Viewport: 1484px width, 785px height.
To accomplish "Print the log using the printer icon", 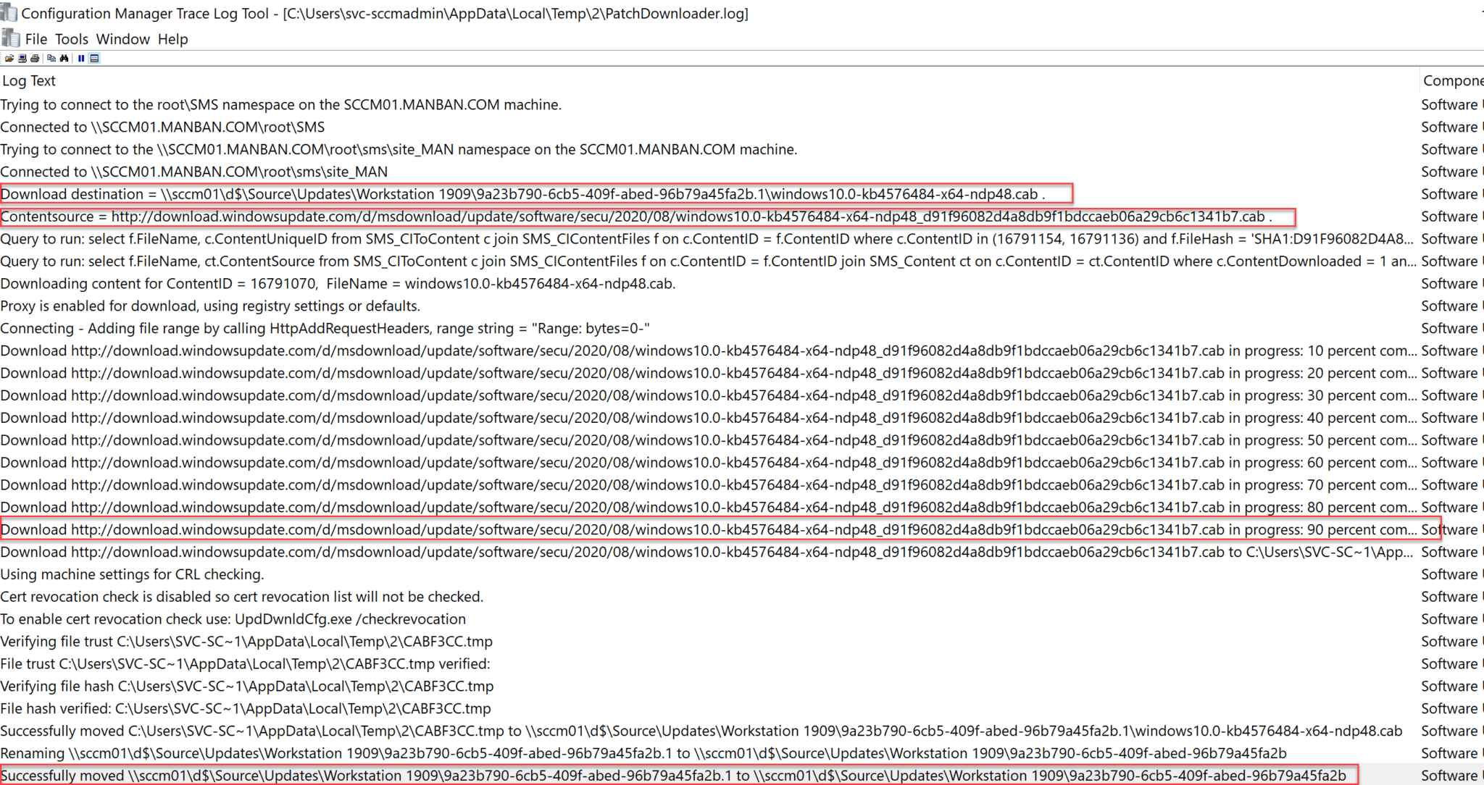I will pos(35,59).
